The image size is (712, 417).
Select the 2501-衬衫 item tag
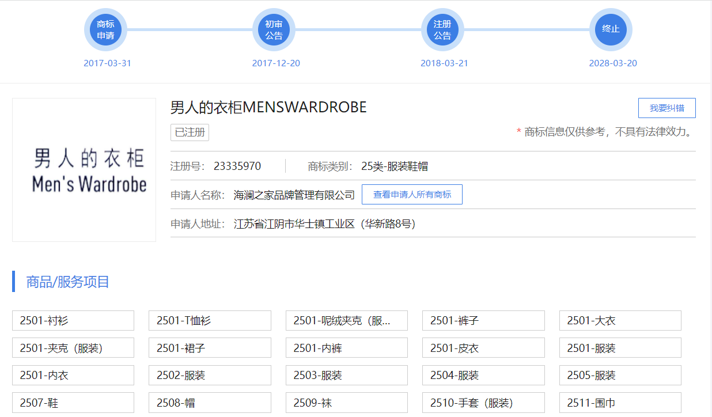[x=73, y=321]
